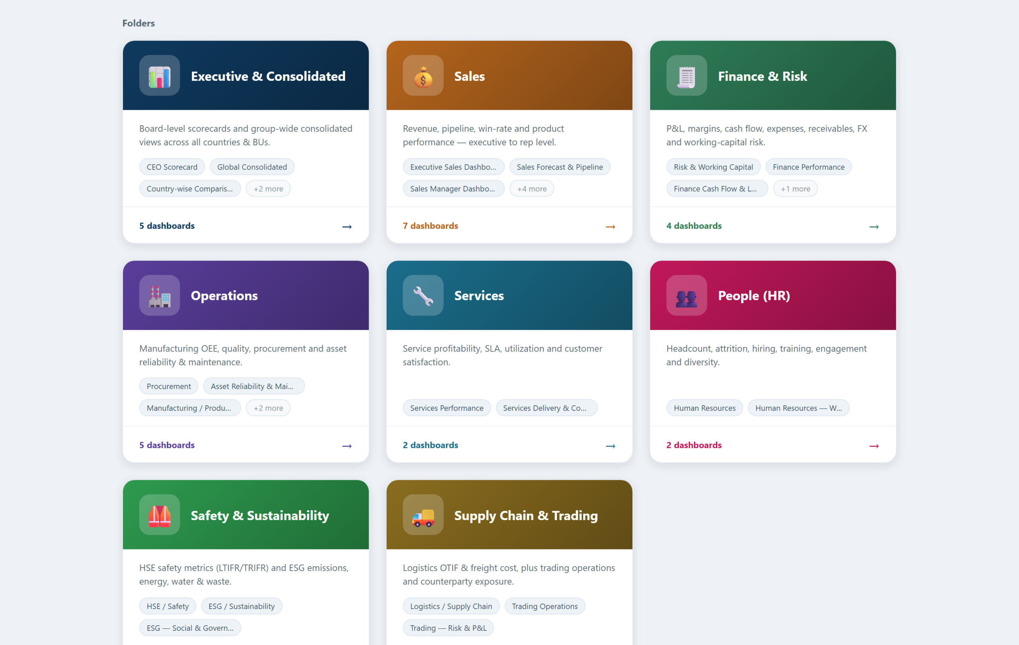
Task: Open the Procurement chip
Action: pyautogui.click(x=169, y=386)
